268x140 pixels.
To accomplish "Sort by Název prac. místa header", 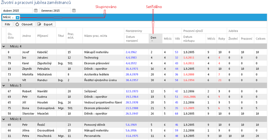I will pos(103,36).
